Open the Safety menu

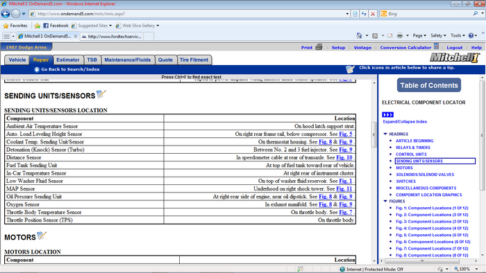click(438, 35)
